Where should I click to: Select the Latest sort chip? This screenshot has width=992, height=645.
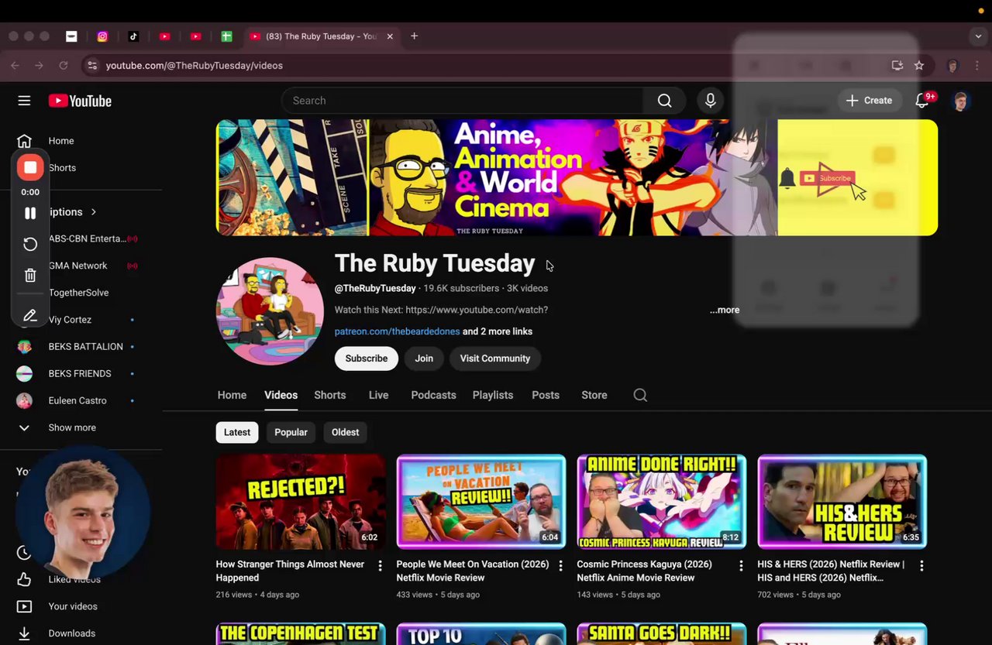(x=237, y=432)
